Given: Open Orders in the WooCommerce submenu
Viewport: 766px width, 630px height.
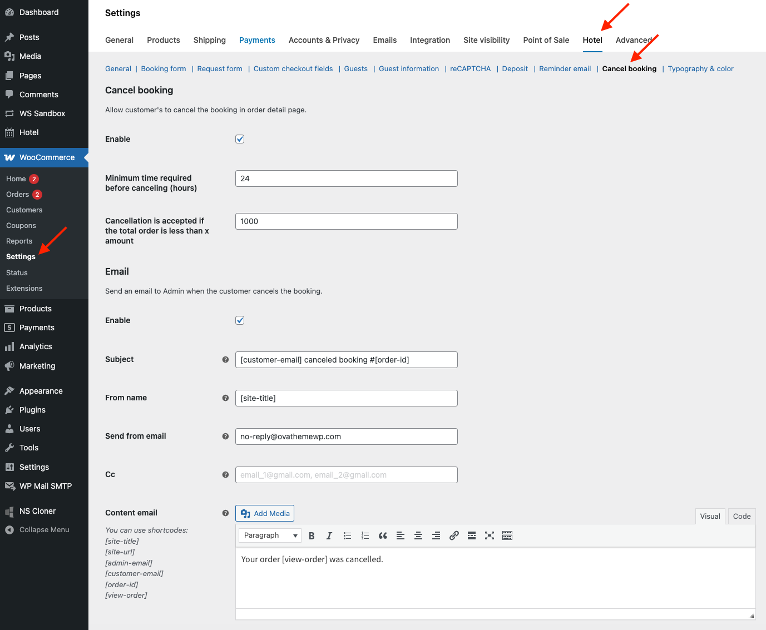Looking at the screenshot, I should (x=18, y=195).
